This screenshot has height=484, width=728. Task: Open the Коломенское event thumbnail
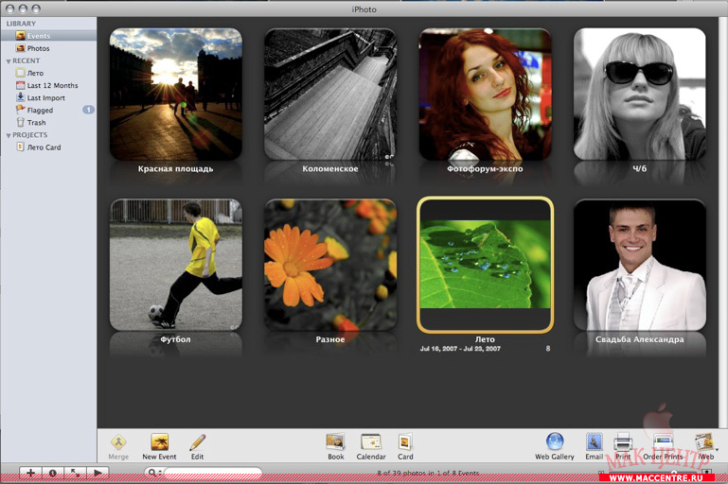(x=330, y=95)
